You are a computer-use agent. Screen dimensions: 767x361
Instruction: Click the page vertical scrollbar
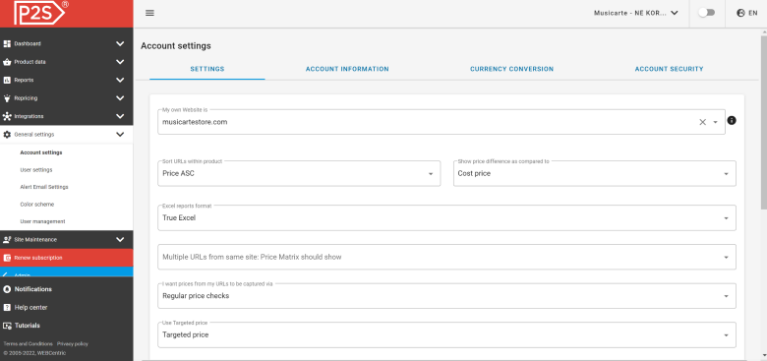(x=764, y=122)
